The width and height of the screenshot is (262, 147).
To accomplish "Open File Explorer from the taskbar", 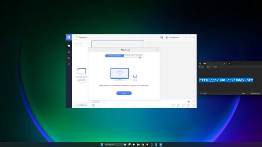I will coord(138,145).
